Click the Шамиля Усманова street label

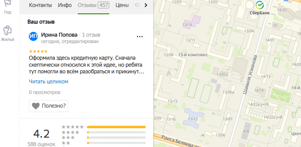pyautogui.click(x=250, y=74)
